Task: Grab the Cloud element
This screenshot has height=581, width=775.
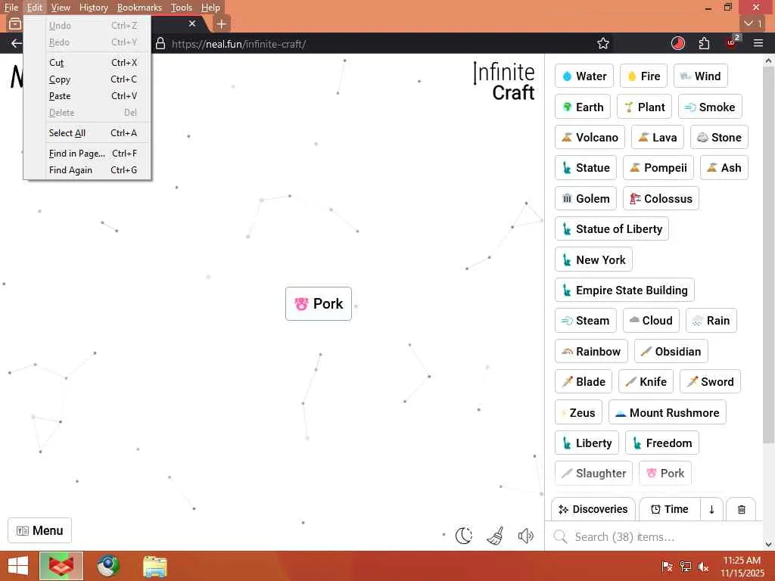Action: [x=651, y=321]
